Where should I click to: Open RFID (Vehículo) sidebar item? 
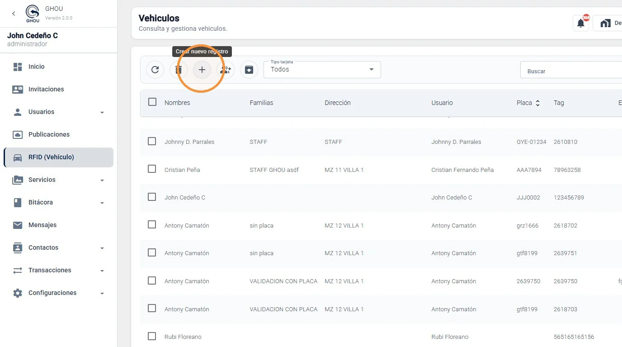58,157
